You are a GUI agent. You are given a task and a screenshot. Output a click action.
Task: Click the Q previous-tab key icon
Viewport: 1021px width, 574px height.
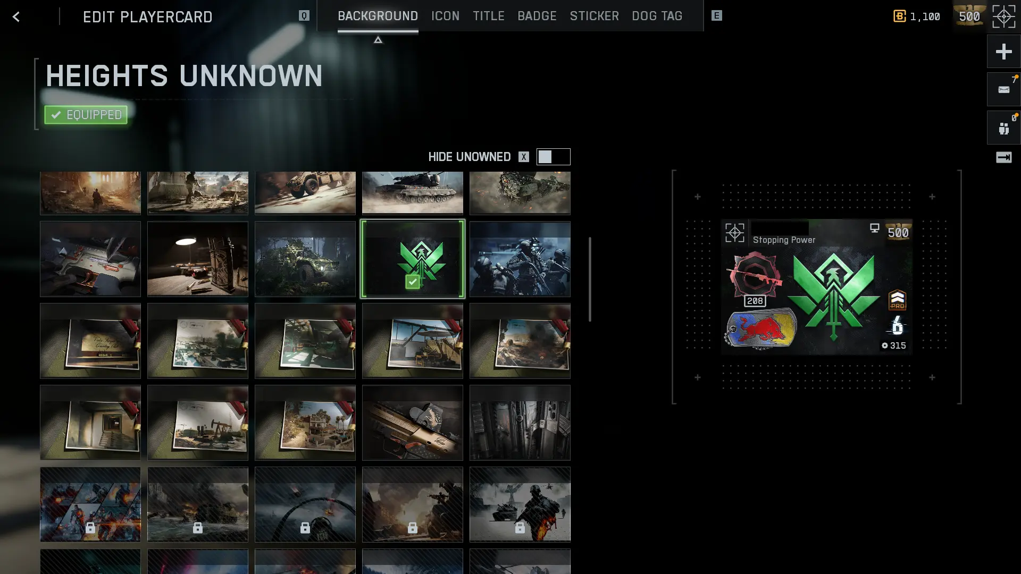coord(304,16)
